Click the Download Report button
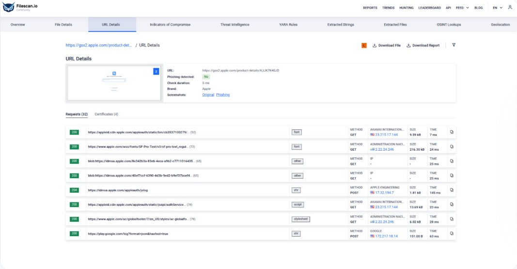Screen dimensions: 517x269 coord(423,45)
